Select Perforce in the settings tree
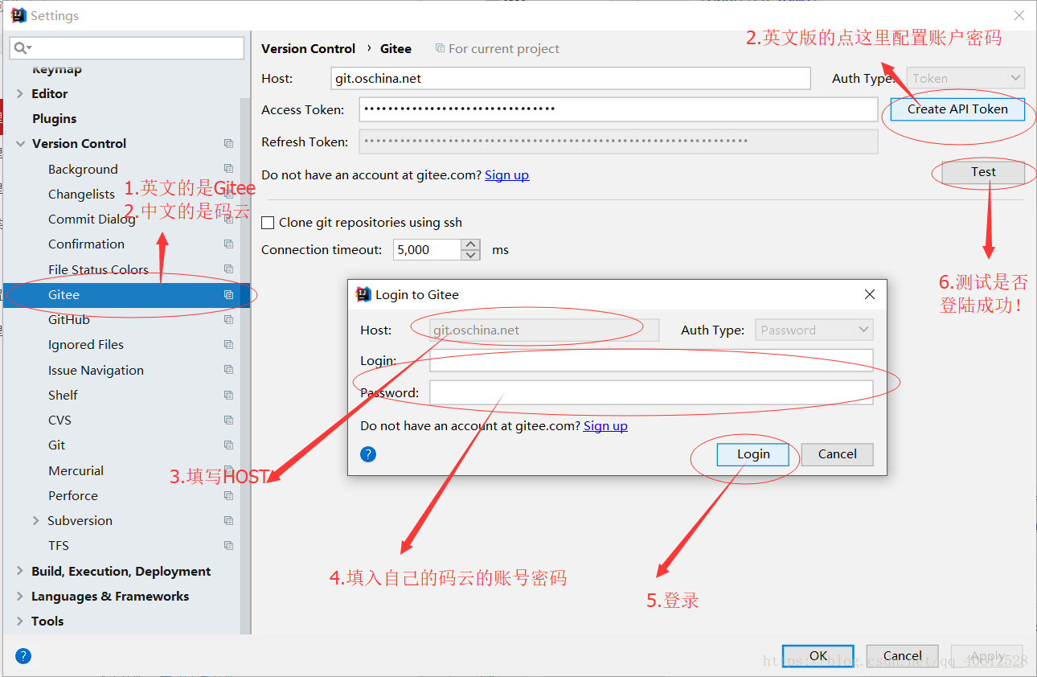Screen dimensions: 1037x677 coord(73,495)
